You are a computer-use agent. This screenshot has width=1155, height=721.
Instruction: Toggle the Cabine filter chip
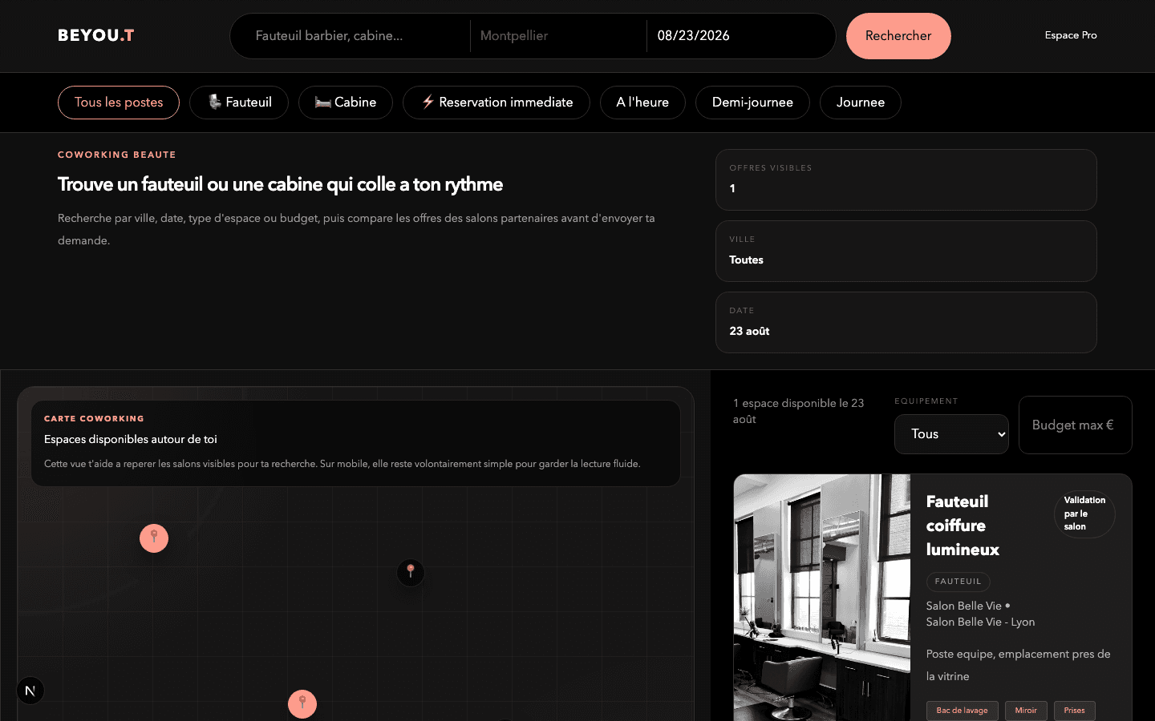coord(346,103)
